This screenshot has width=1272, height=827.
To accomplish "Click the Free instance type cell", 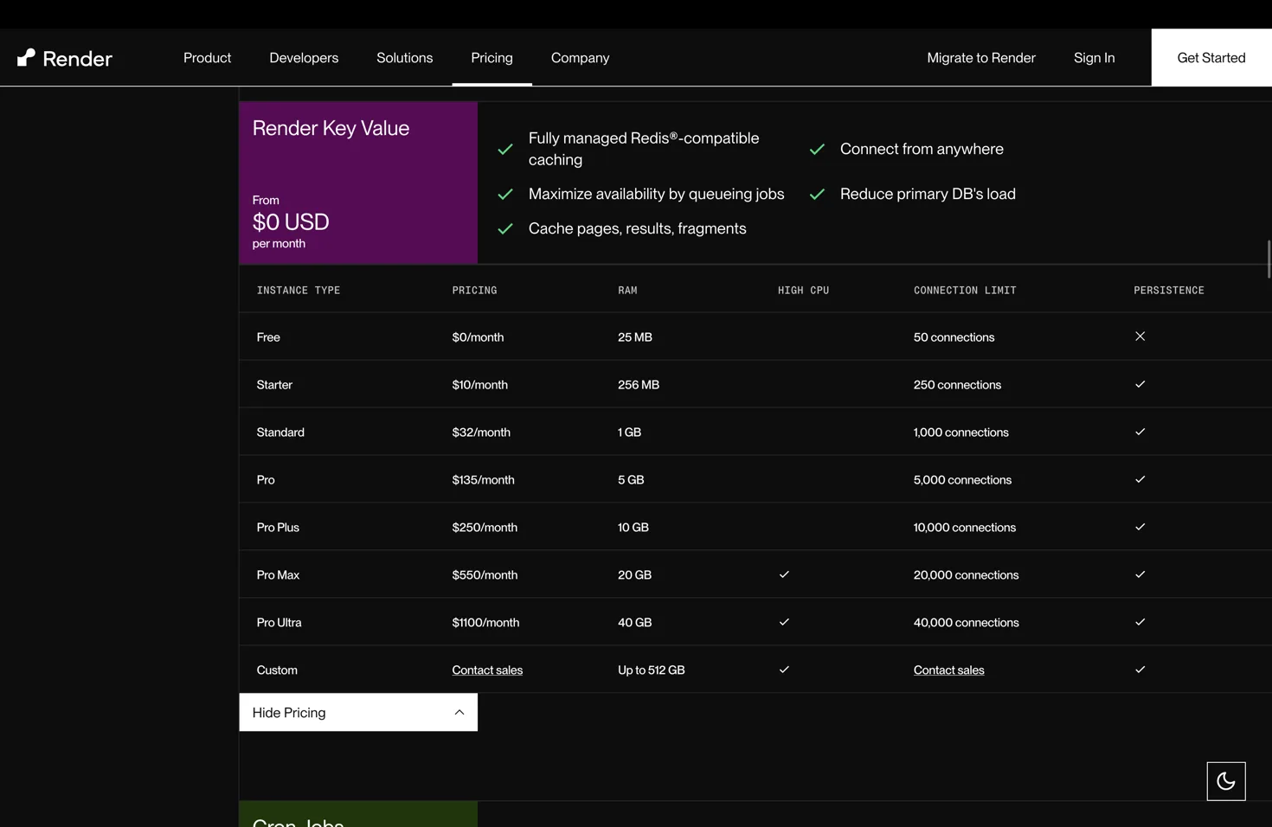I will pos(268,337).
